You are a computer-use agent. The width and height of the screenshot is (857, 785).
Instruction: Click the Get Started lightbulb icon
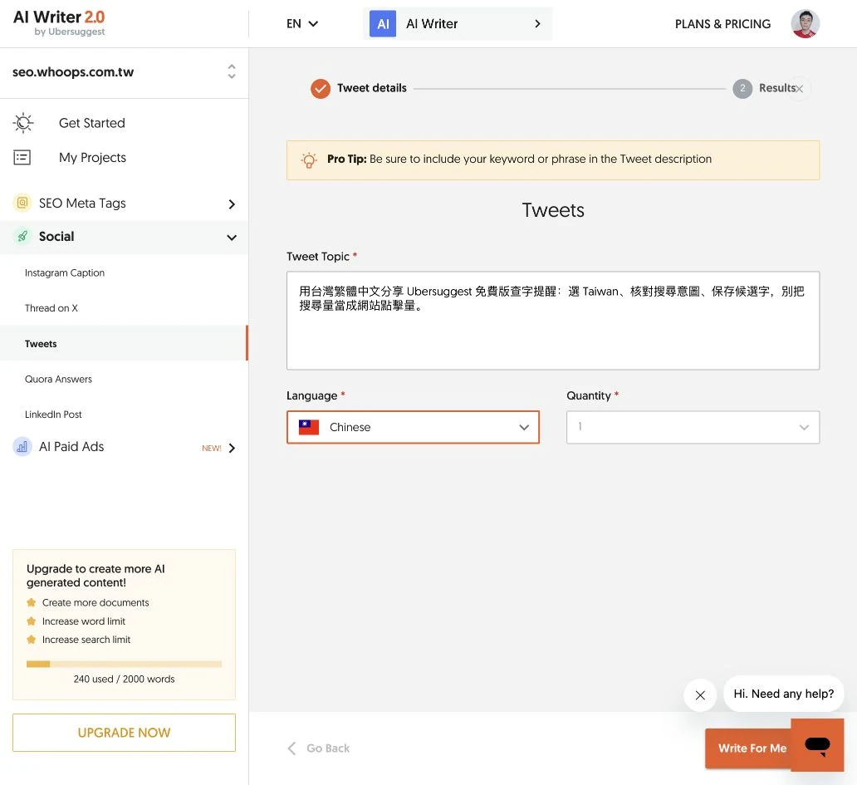point(23,123)
